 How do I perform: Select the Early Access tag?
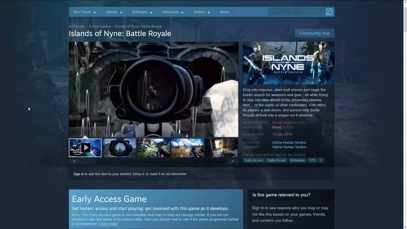click(x=254, y=160)
